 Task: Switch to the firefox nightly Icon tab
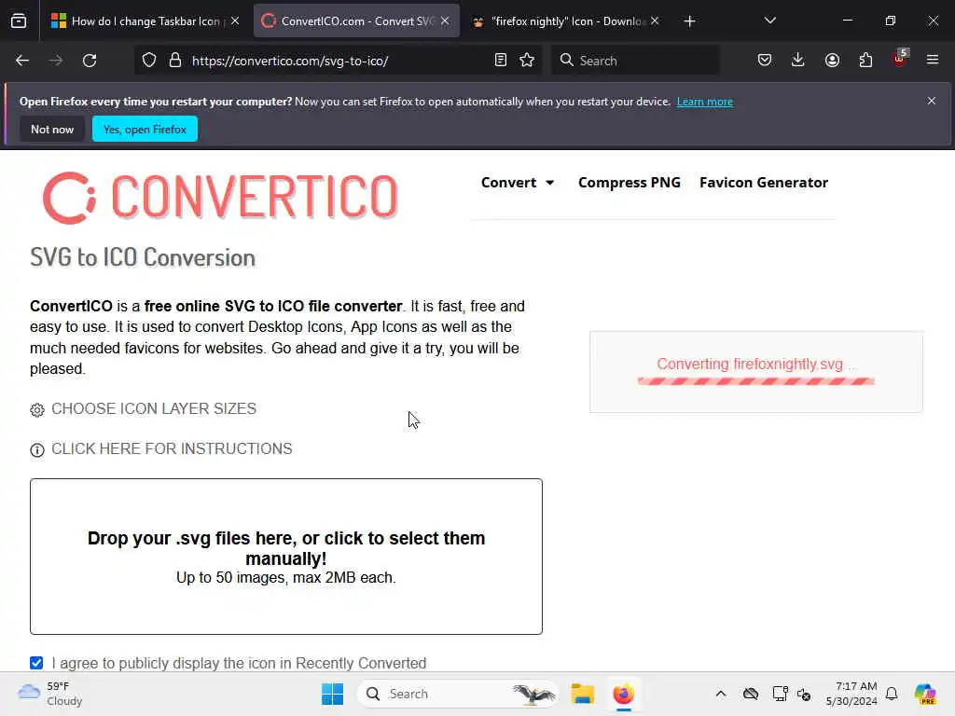tap(565, 21)
